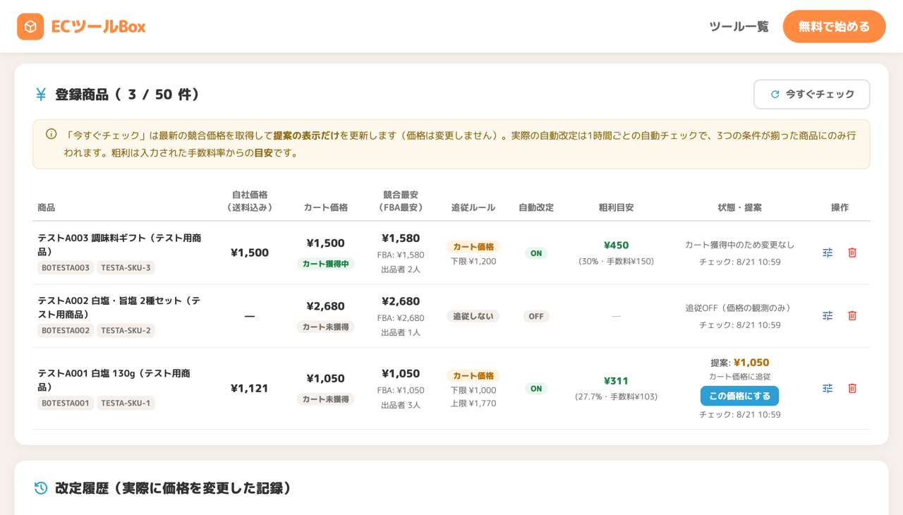Click TESTA-SKU-2 SKU tag
The image size is (903, 515).
pos(126,330)
